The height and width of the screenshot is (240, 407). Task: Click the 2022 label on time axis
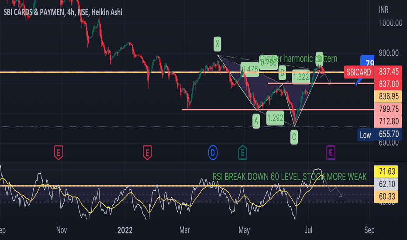point(125,230)
